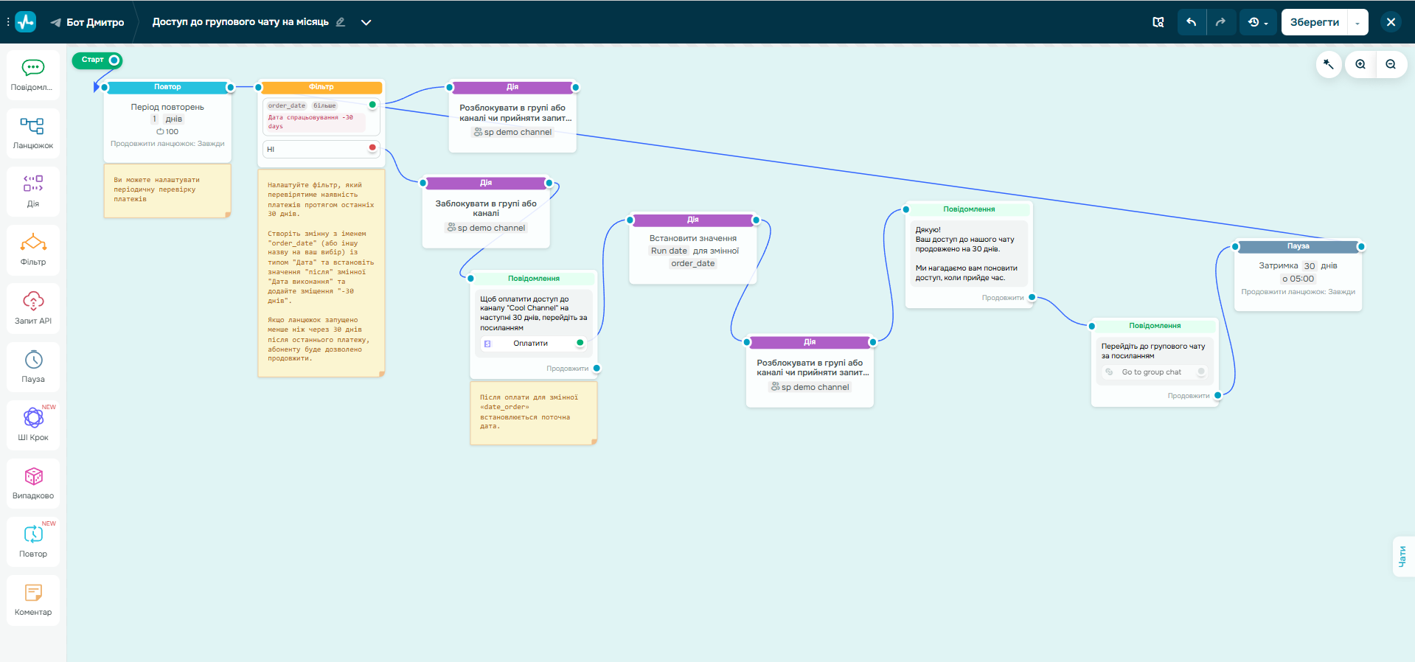This screenshot has width=1415, height=662.
Task: Undo the last change
Action: click(1192, 22)
